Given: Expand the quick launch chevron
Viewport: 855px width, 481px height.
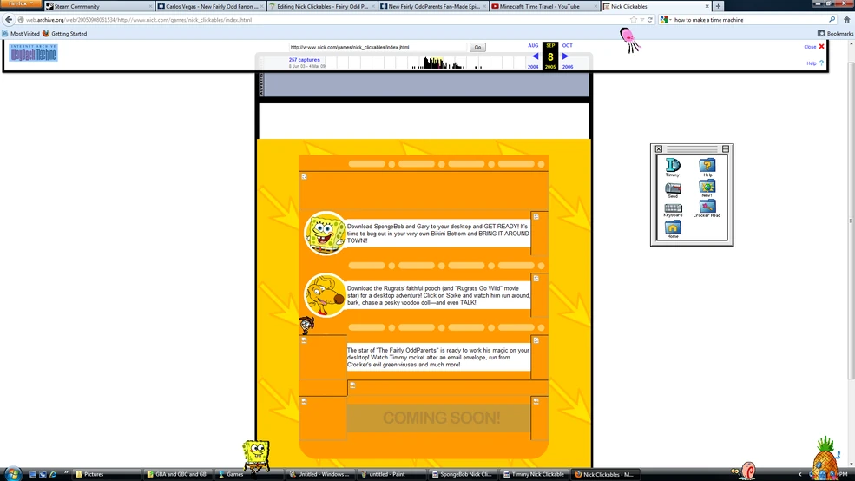Looking at the screenshot, I should coord(66,473).
